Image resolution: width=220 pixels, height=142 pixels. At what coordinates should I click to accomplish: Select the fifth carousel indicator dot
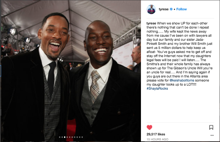tap(70, 137)
